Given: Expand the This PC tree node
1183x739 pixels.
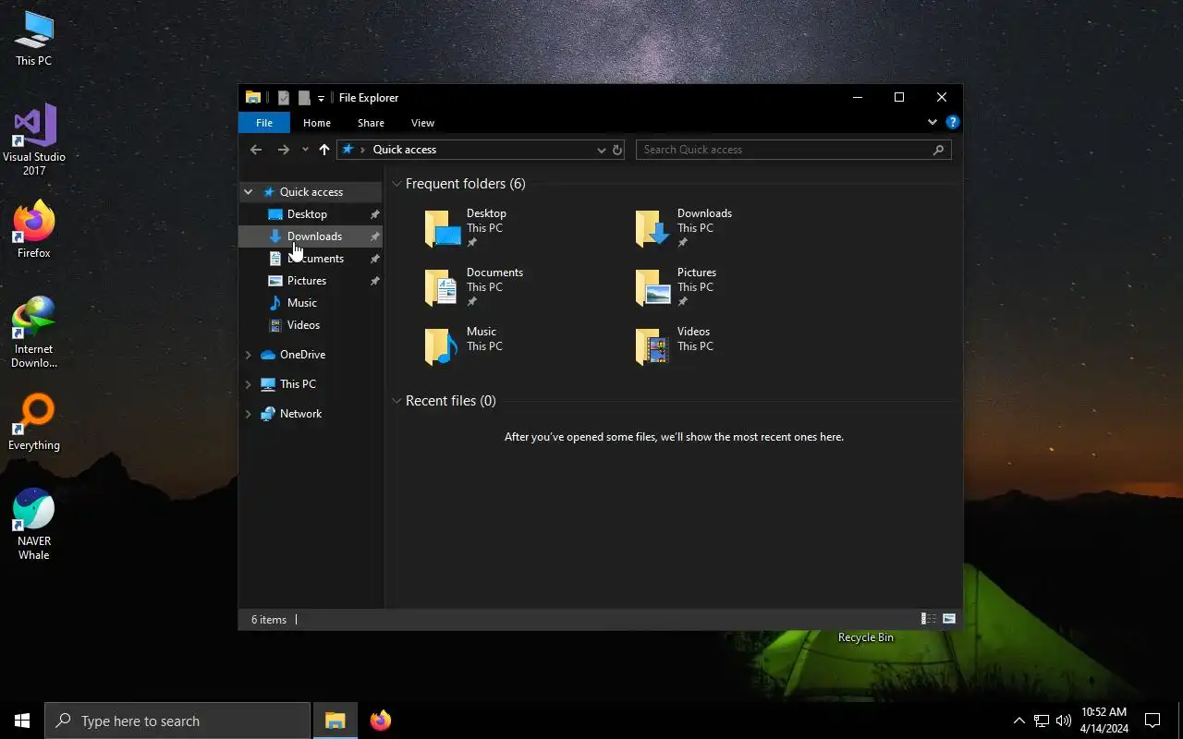Looking at the screenshot, I should (248, 384).
